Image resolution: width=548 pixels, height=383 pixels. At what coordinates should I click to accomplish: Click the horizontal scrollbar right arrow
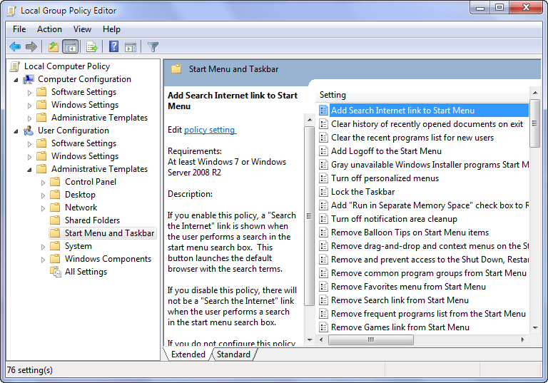pos(523,339)
